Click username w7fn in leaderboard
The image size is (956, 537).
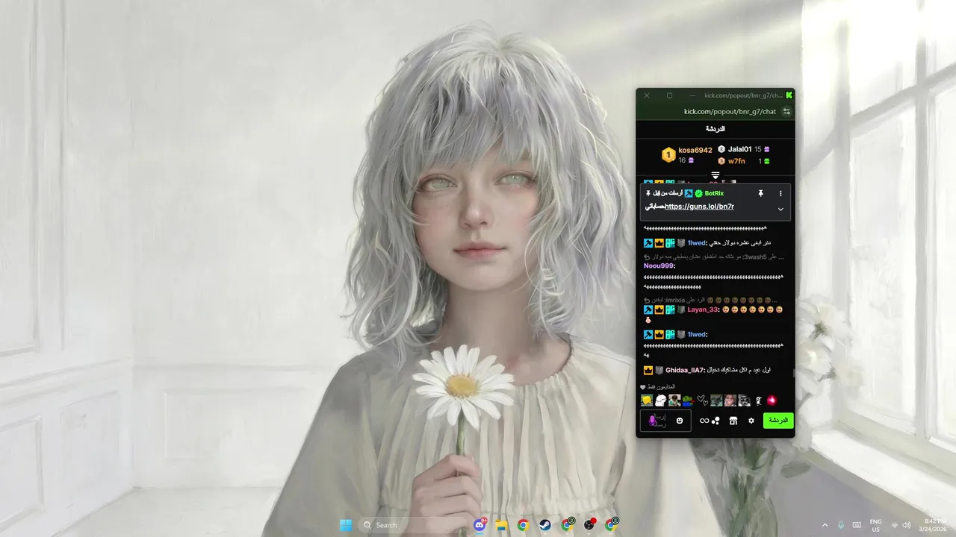(736, 161)
